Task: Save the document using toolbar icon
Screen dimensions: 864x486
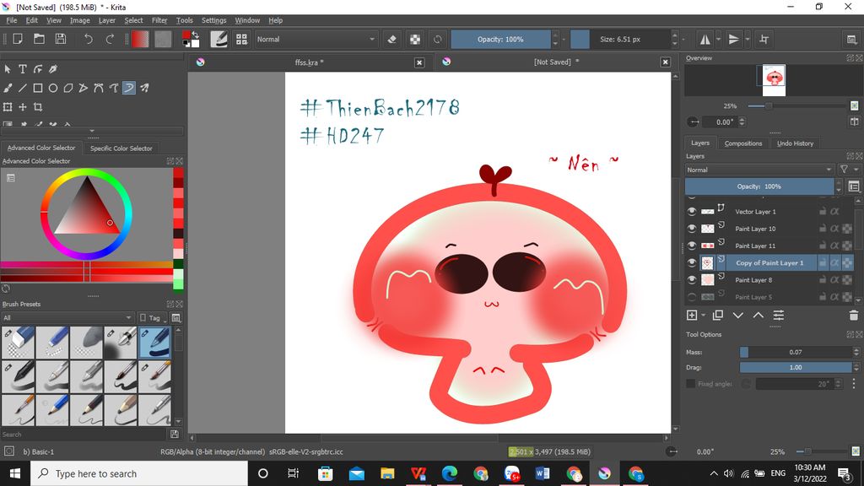Action: [x=61, y=39]
